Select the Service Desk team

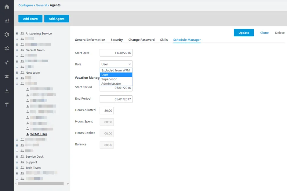coord(35,156)
